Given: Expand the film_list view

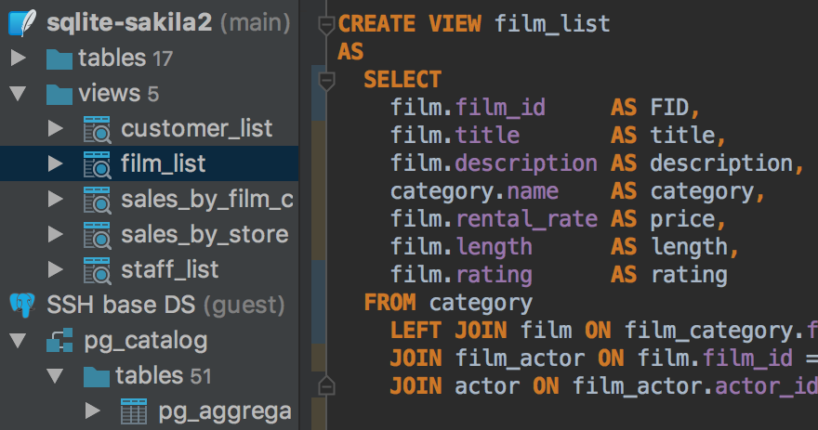Looking at the screenshot, I should pos(55,163).
